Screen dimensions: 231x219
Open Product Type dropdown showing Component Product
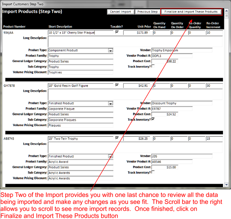tap(111, 50)
